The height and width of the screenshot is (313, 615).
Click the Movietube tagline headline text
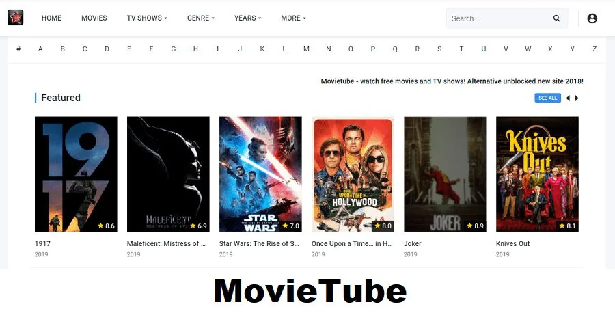(x=452, y=81)
